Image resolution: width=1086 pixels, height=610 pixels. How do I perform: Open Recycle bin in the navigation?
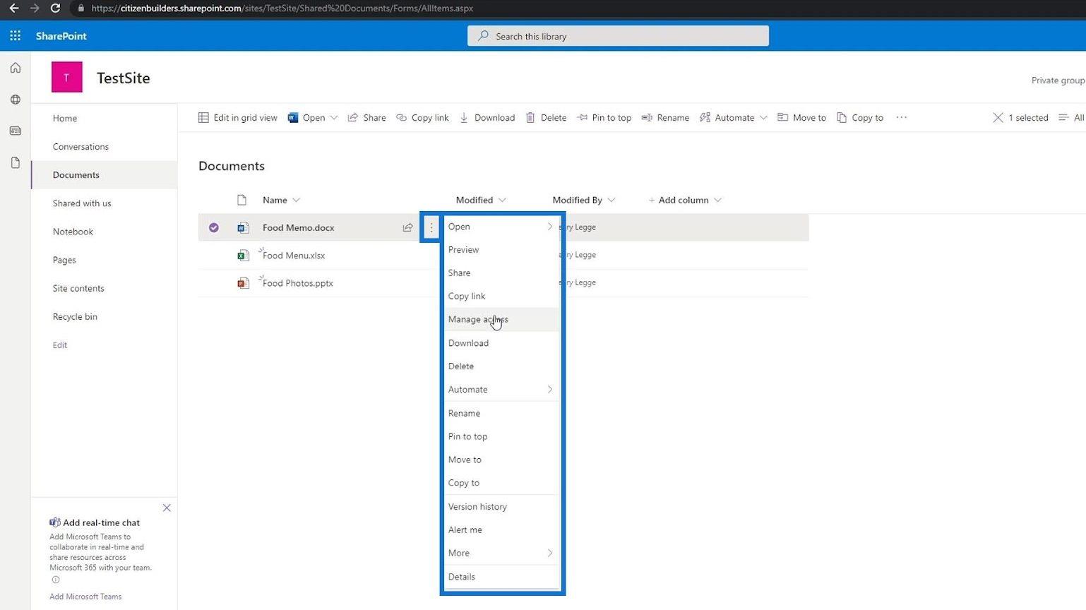click(75, 316)
